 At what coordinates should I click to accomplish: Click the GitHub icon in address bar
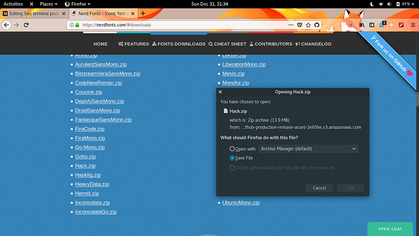[x=317, y=25]
